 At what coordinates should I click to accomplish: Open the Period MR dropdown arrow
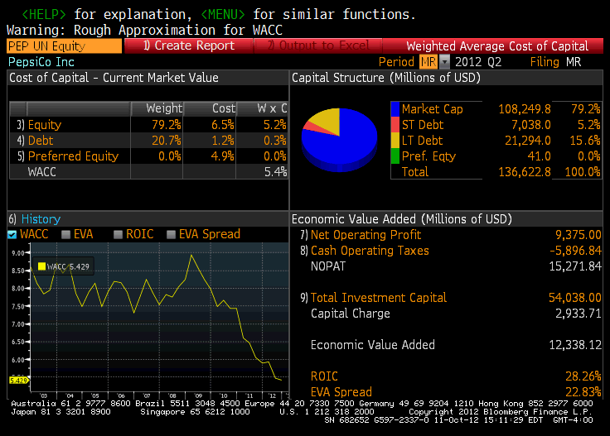(x=444, y=62)
